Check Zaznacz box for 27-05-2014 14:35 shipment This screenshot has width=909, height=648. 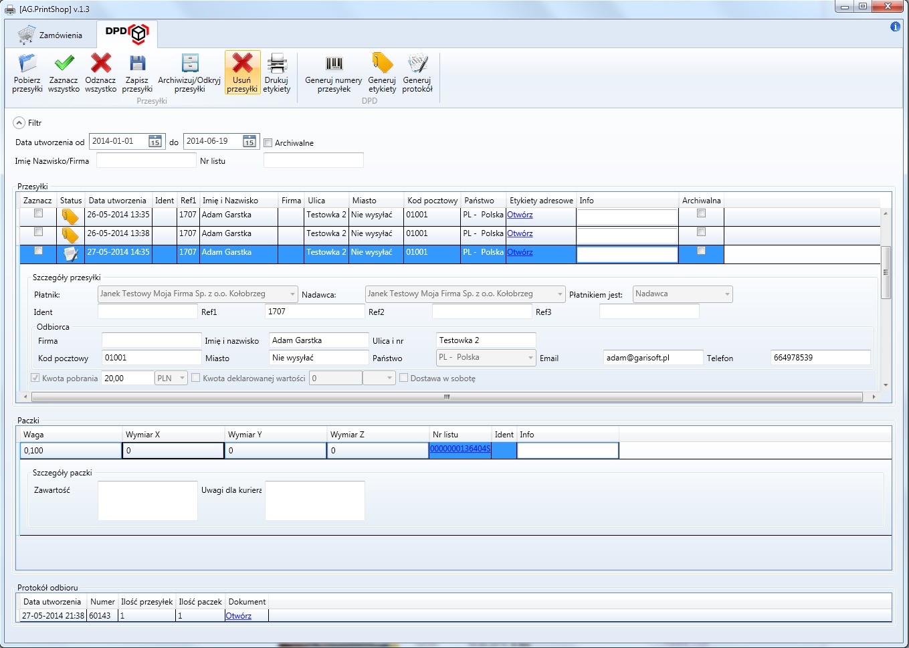point(38,251)
